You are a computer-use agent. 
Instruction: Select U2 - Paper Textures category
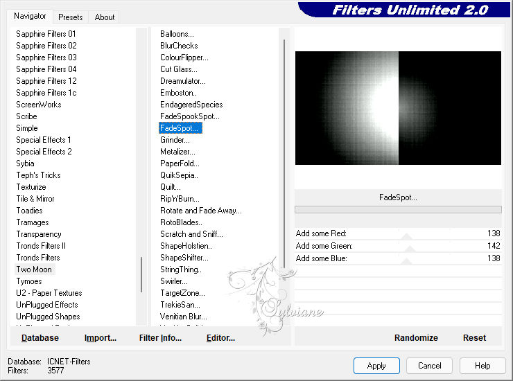[x=49, y=293]
